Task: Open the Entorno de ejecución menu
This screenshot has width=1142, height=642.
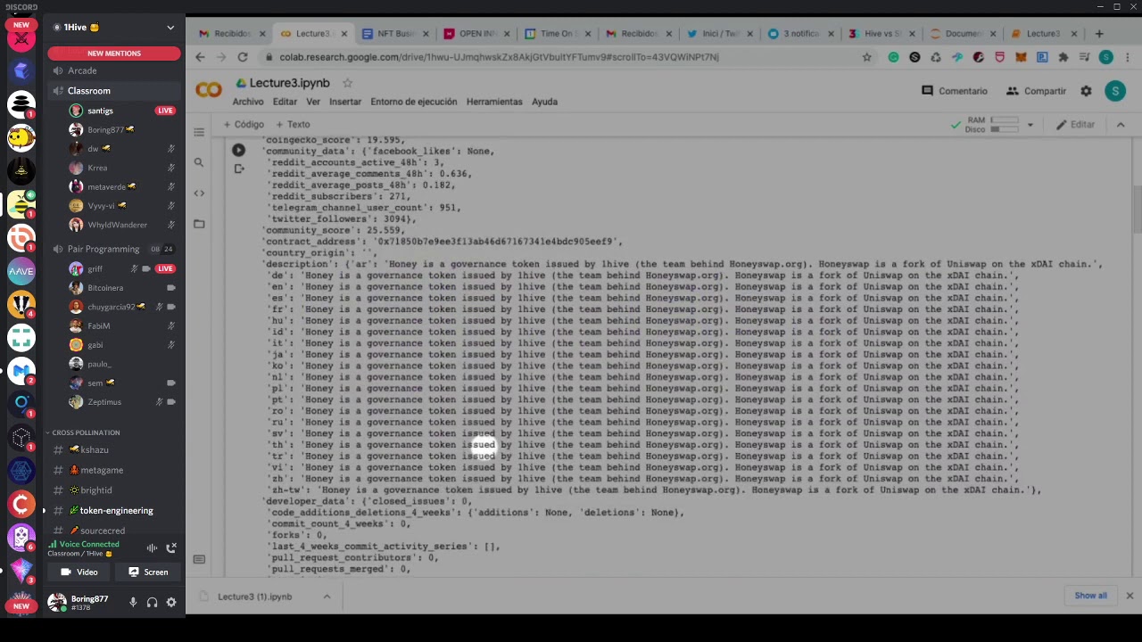Action: coord(413,102)
